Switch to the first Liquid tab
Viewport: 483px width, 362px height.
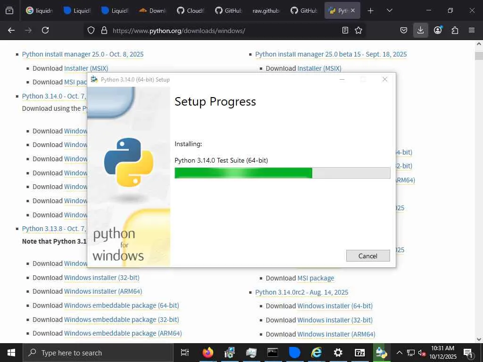(77, 11)
